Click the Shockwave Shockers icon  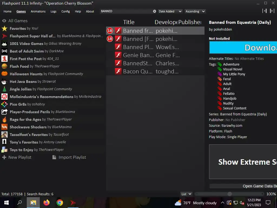4,127
